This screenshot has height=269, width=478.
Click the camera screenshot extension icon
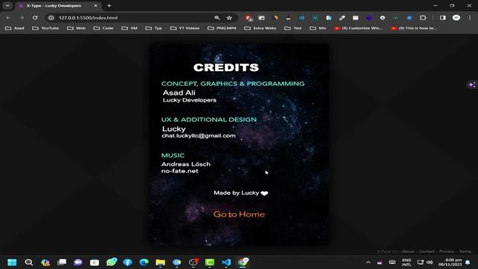point(261,18)
